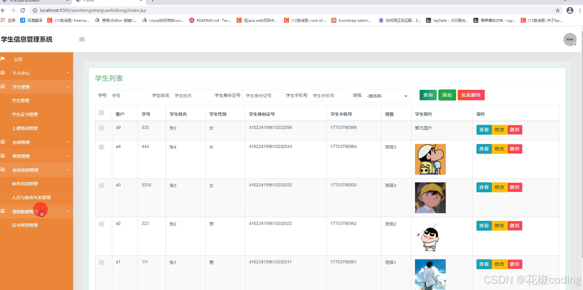The image size is (583, 290).
Task: Focus the 学生身份证号 search input
Action: click(x=263, y=96)
